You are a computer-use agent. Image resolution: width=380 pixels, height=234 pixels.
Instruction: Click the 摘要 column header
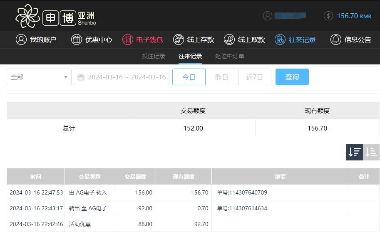[280, 177]
